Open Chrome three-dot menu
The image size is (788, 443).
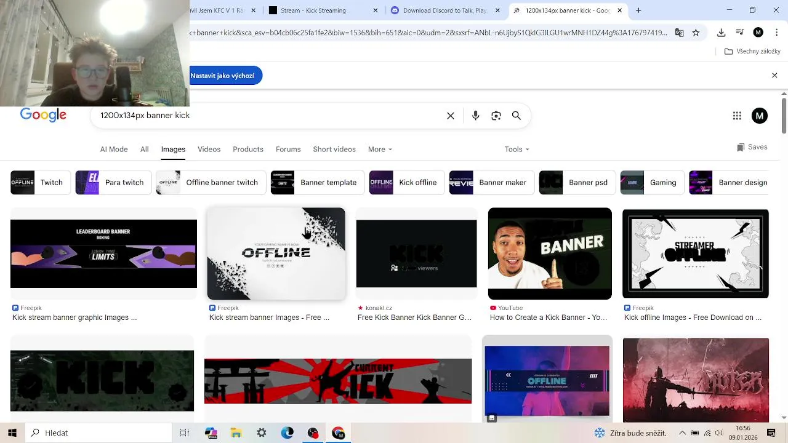coord(777,33)
